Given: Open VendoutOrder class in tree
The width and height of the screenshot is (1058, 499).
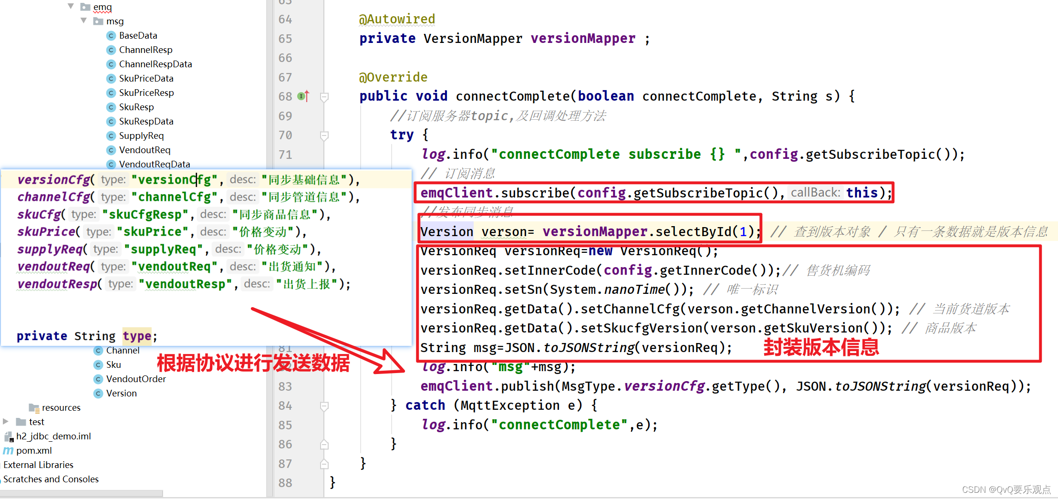Looking at the screenshot, I should click(136, 379).
